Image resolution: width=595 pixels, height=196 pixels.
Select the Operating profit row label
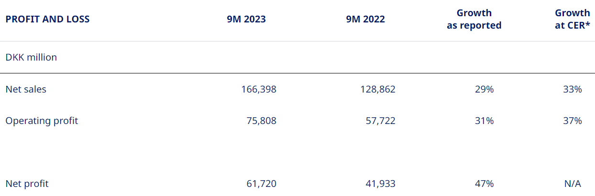click(x=42, y=121)
